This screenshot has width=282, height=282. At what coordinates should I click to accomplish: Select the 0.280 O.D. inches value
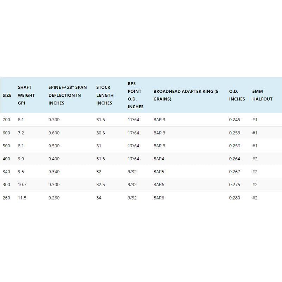pyautogui.click(x=234, y=198)
